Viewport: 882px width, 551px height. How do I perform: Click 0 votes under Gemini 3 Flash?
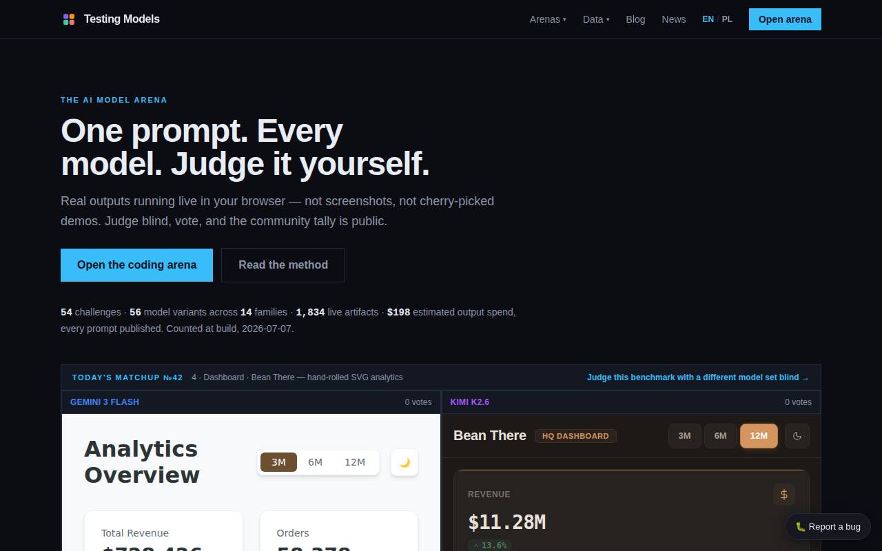click(x=418, y=402)
